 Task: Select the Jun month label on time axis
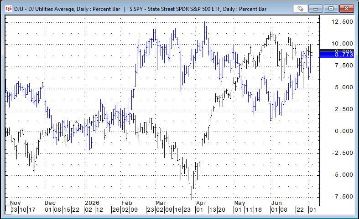tap(276, 203)
